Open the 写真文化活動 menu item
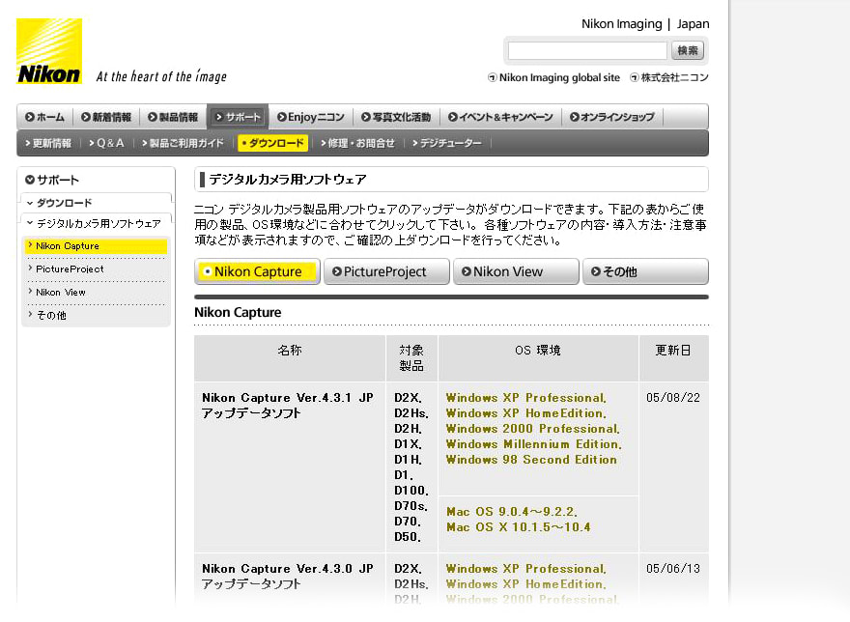 (396, 117)
